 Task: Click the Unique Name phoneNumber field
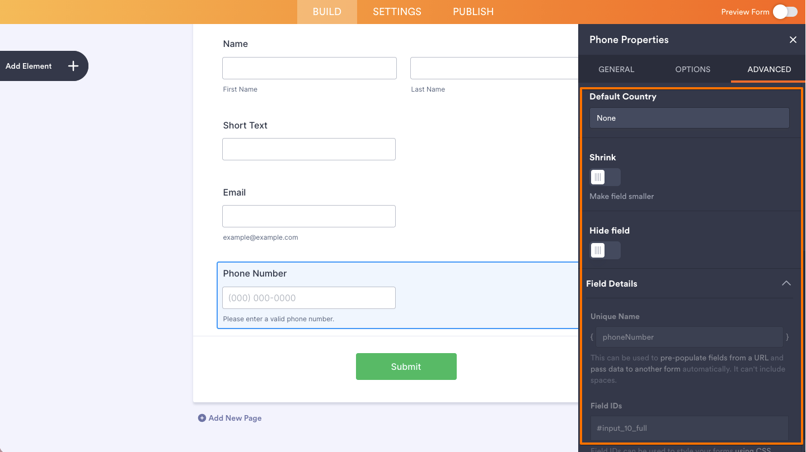[x=689, y=337]
